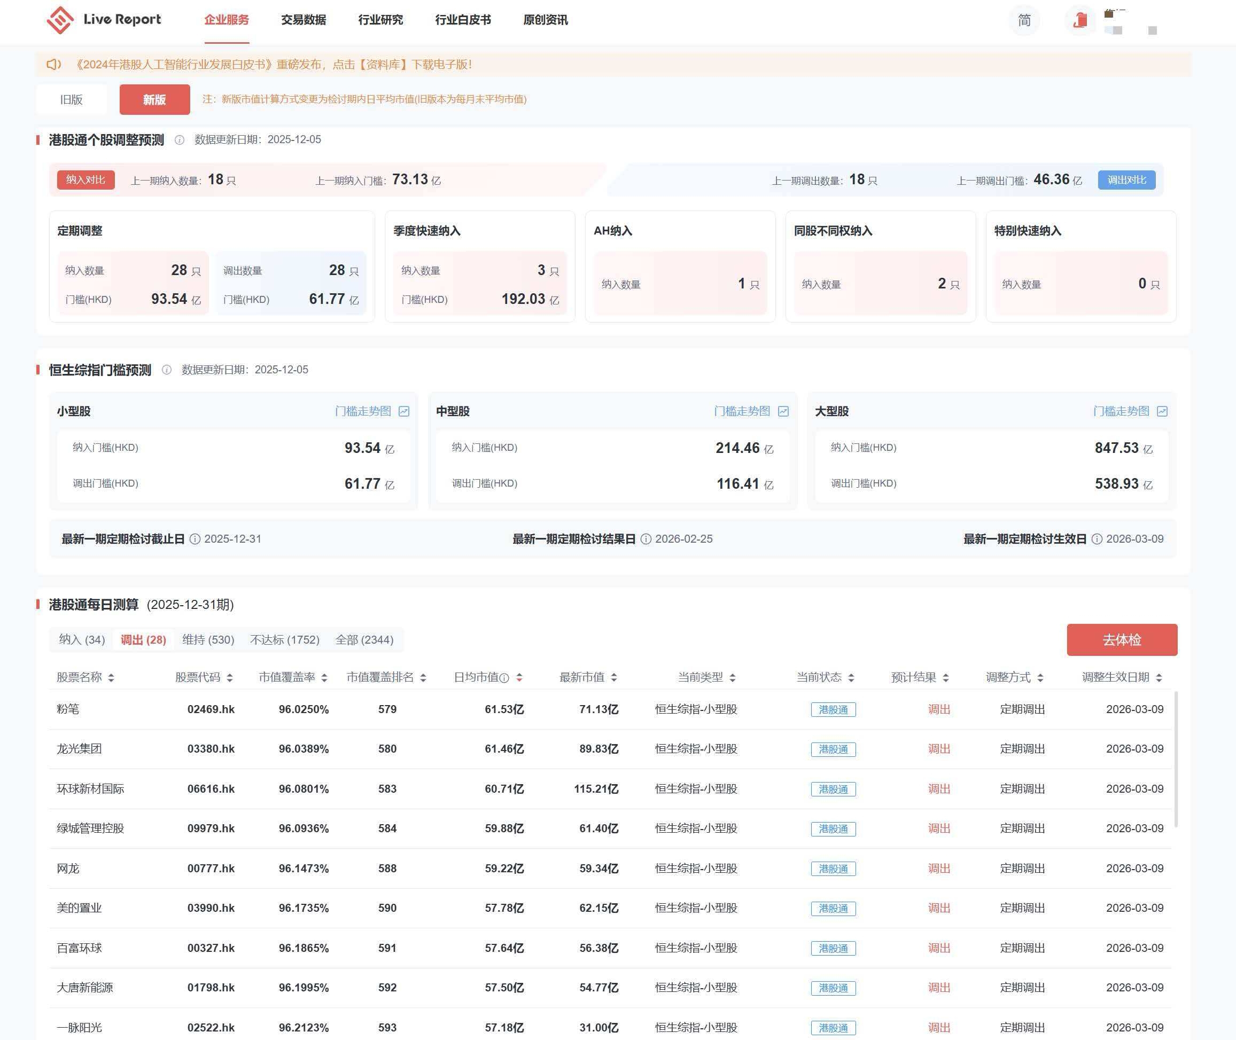Switch to 旧版 version
Screen dimensions: 1236x1040
(72, 99)
